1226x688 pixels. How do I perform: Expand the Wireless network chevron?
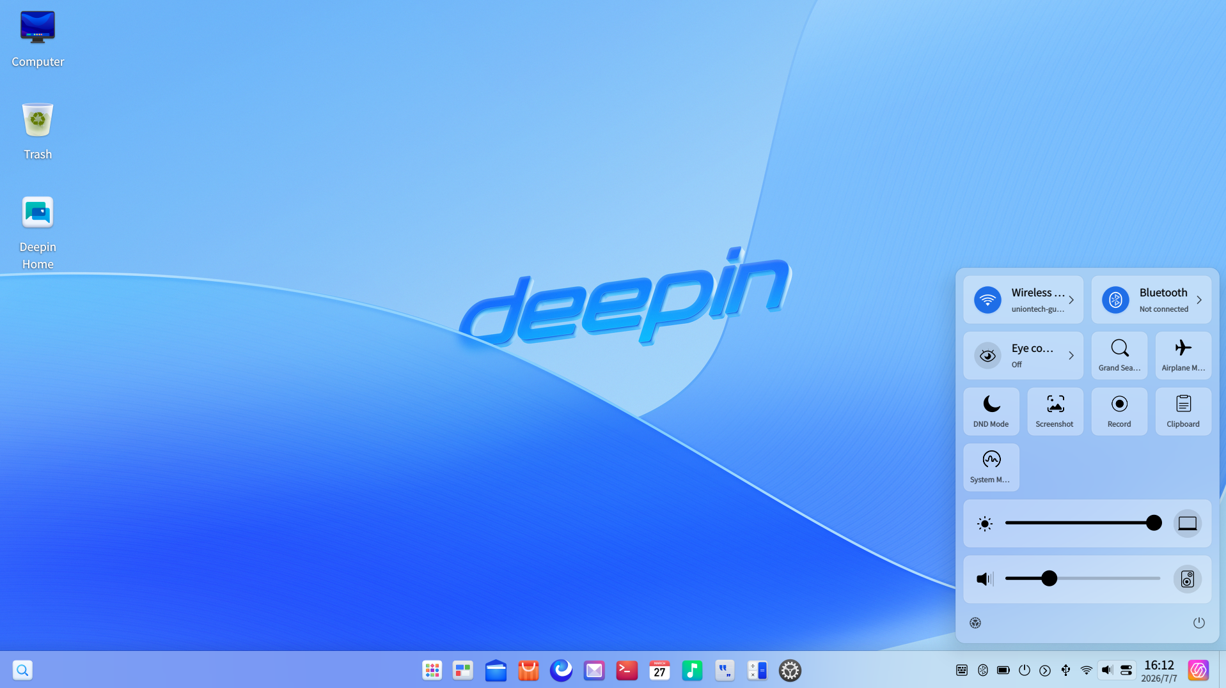1071,300
